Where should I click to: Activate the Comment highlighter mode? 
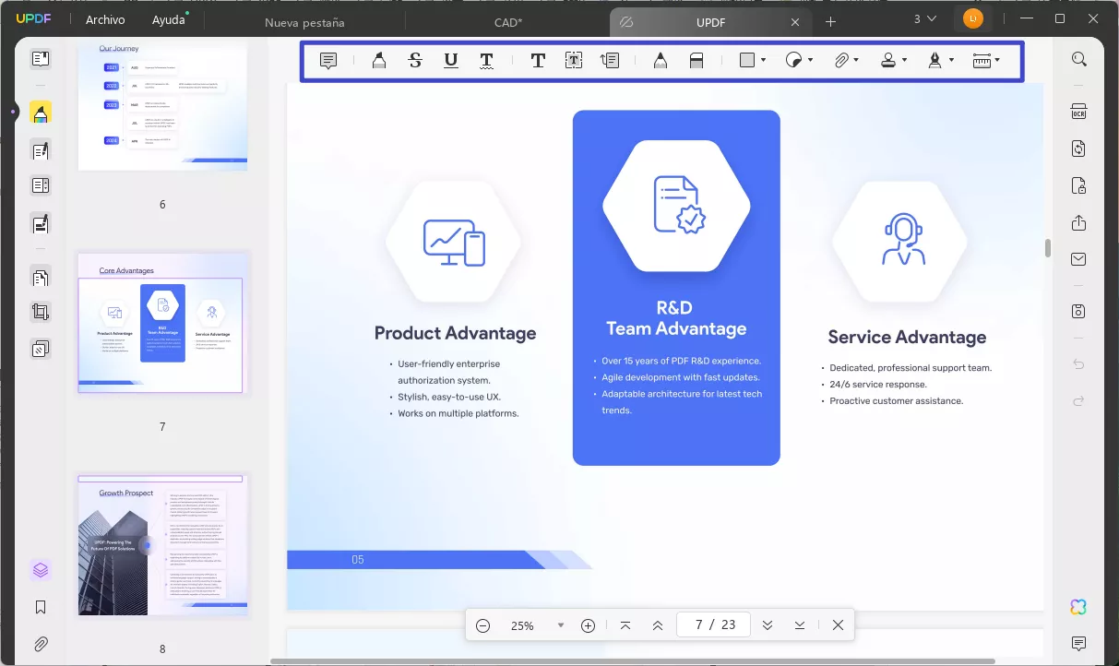[41, 113]
